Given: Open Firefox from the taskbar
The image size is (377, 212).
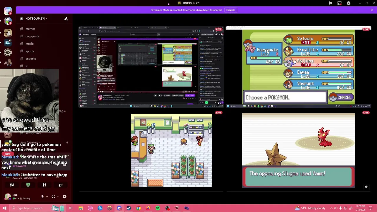Looking at the screenshot, I should pos(148,208).
